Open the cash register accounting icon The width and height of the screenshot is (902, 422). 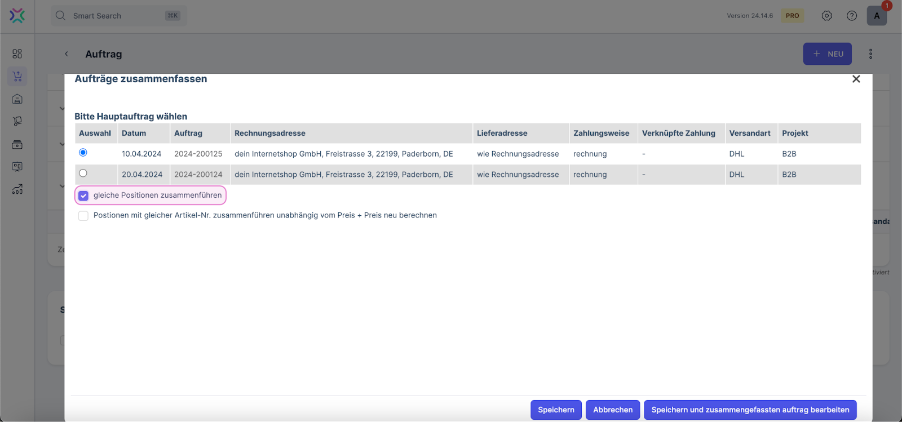[x=17, y=144]
